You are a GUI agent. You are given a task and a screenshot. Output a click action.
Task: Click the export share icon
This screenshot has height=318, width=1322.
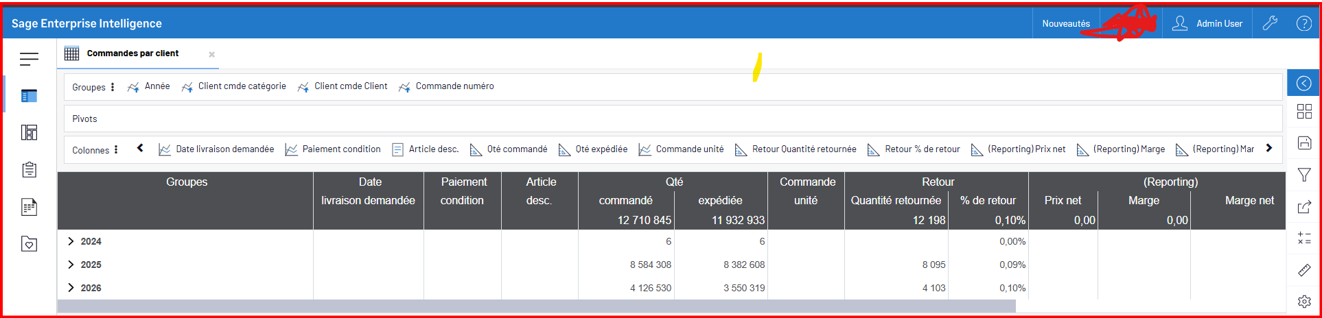pos(1304,207)
